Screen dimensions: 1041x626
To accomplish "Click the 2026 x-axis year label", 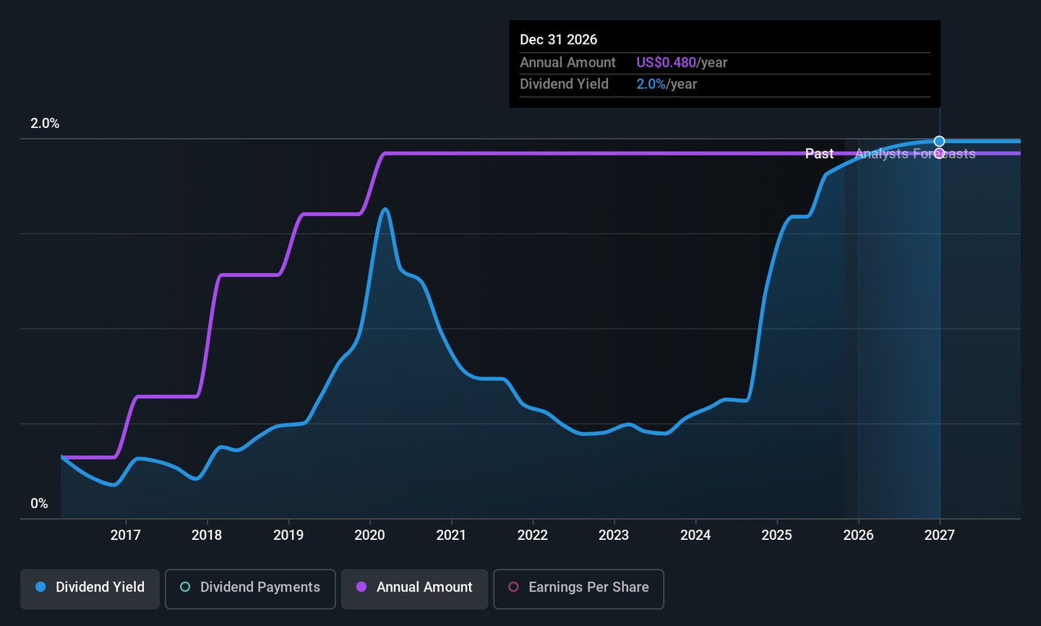I will (x=858, y=535).
